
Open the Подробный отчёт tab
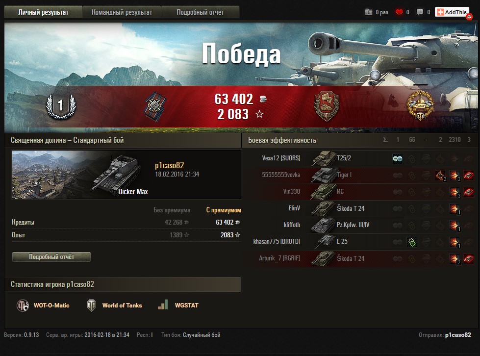pyautogui.click(x=200, y=12)
